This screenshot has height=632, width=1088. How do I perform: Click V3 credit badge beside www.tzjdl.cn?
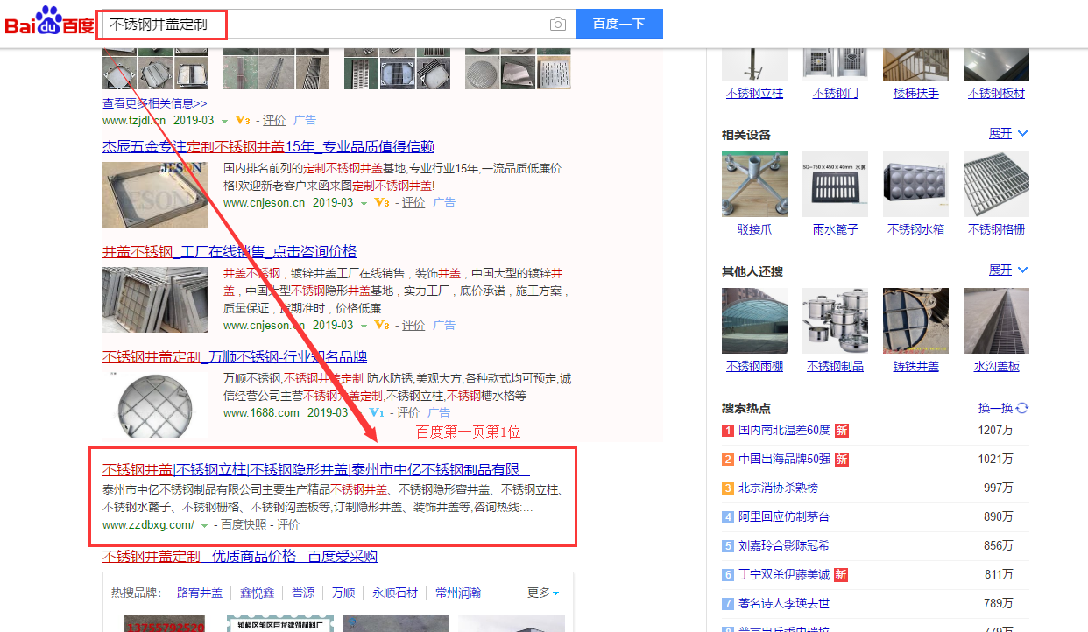[x=243, y=121]
